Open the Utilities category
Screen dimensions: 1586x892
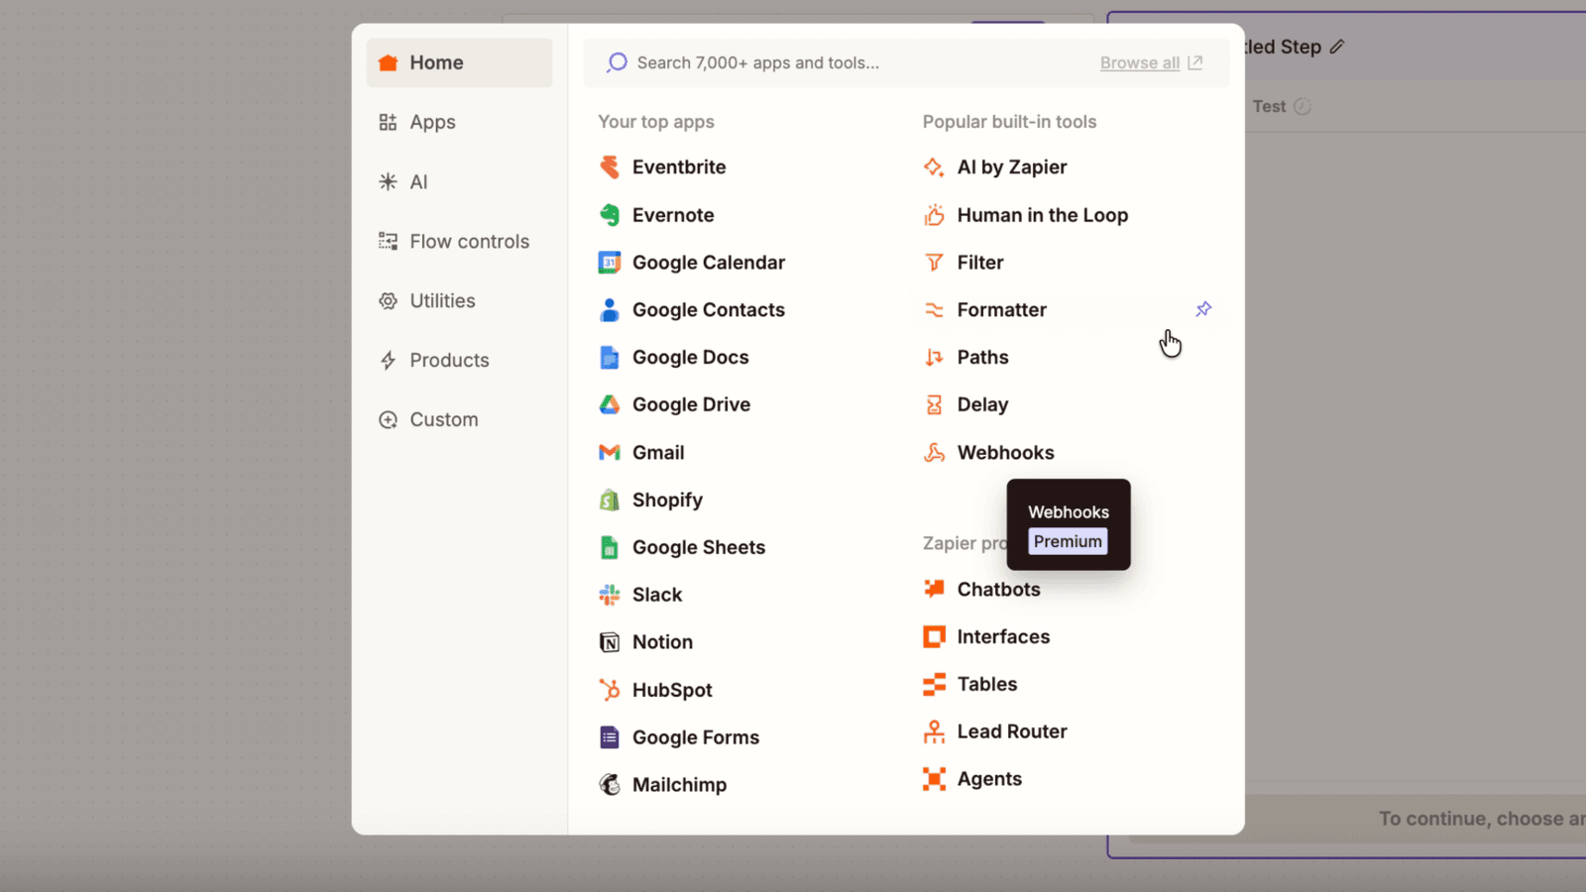[x=459, y=300]
